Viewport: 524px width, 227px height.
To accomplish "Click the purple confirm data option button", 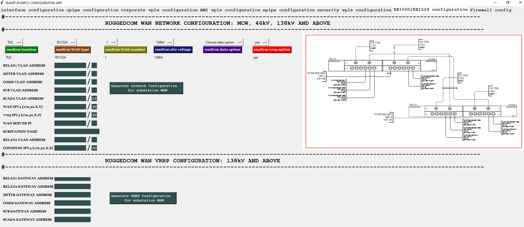I will [223, 50].
